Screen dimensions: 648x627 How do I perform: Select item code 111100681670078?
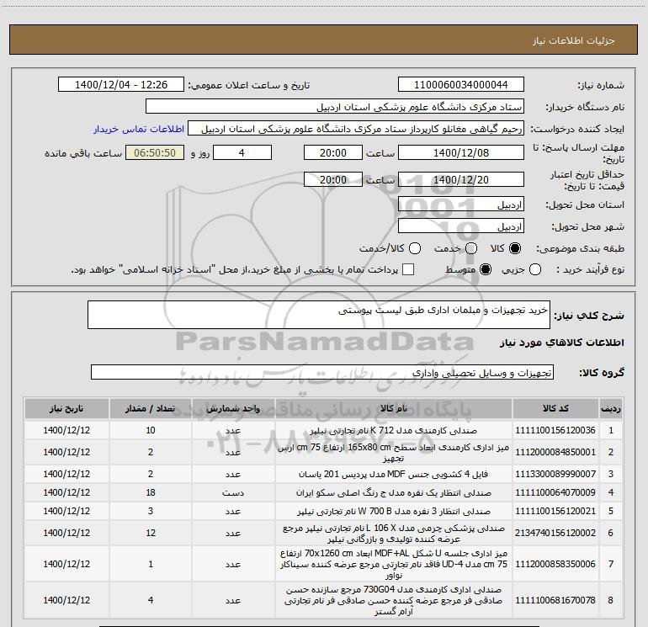[555, 600]
